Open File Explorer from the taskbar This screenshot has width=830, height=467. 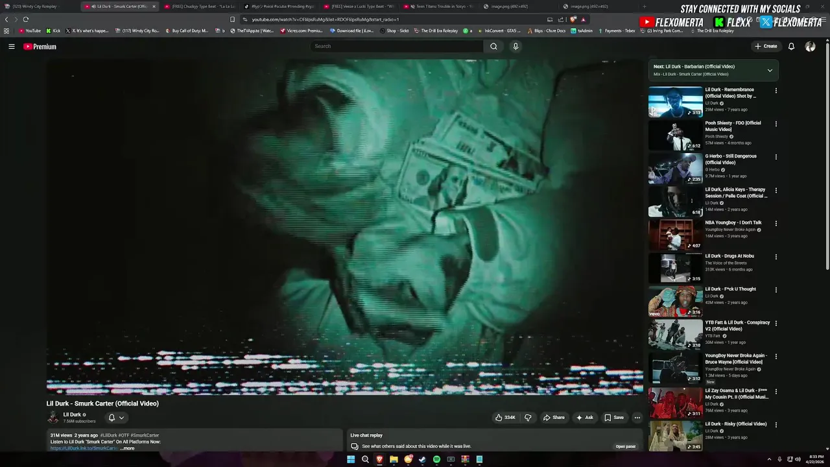point(394,459)
